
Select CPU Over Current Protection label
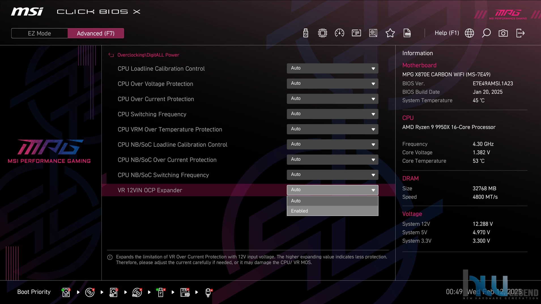click(x=156, y=99)
